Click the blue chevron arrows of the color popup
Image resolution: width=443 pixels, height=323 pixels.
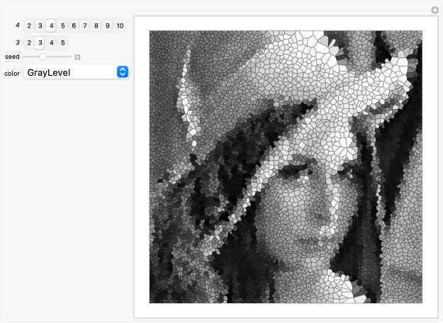pyautogui.click(x=122, y=72)
